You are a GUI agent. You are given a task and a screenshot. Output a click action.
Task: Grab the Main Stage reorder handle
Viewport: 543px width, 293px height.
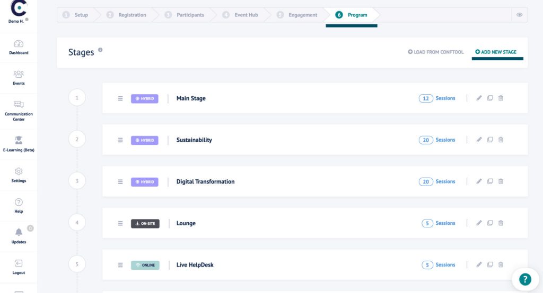click(120, 98)
